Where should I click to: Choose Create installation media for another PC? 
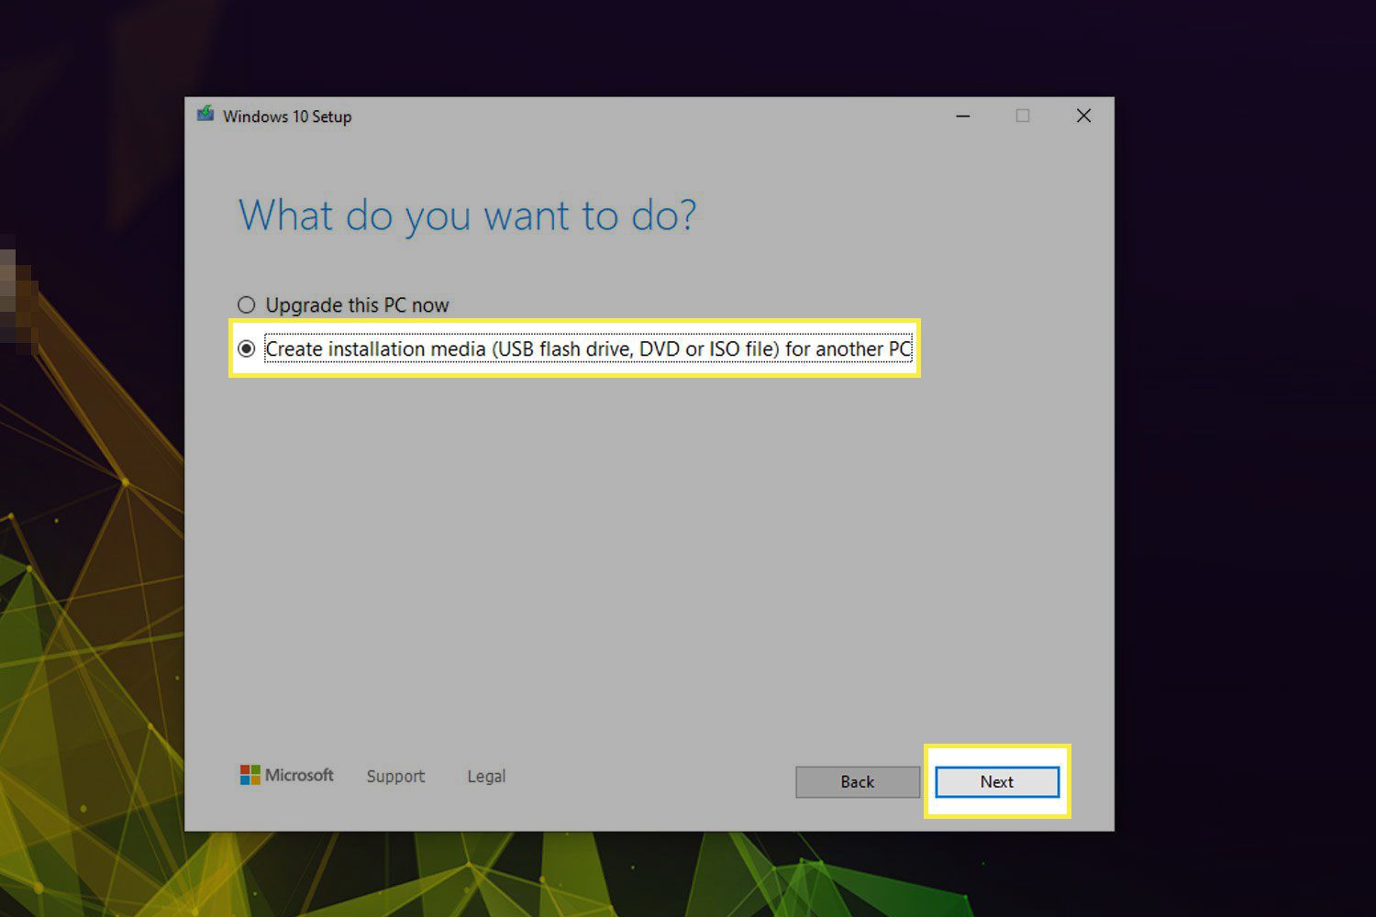pos(574,349)
